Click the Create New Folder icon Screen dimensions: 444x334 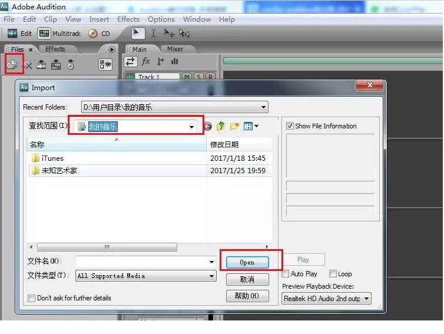tap(234, 126)
